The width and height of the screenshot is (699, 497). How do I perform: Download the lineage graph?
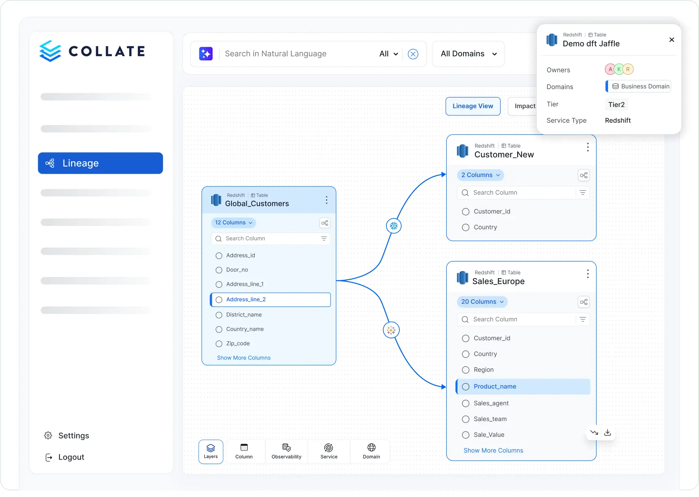[607, 433]
